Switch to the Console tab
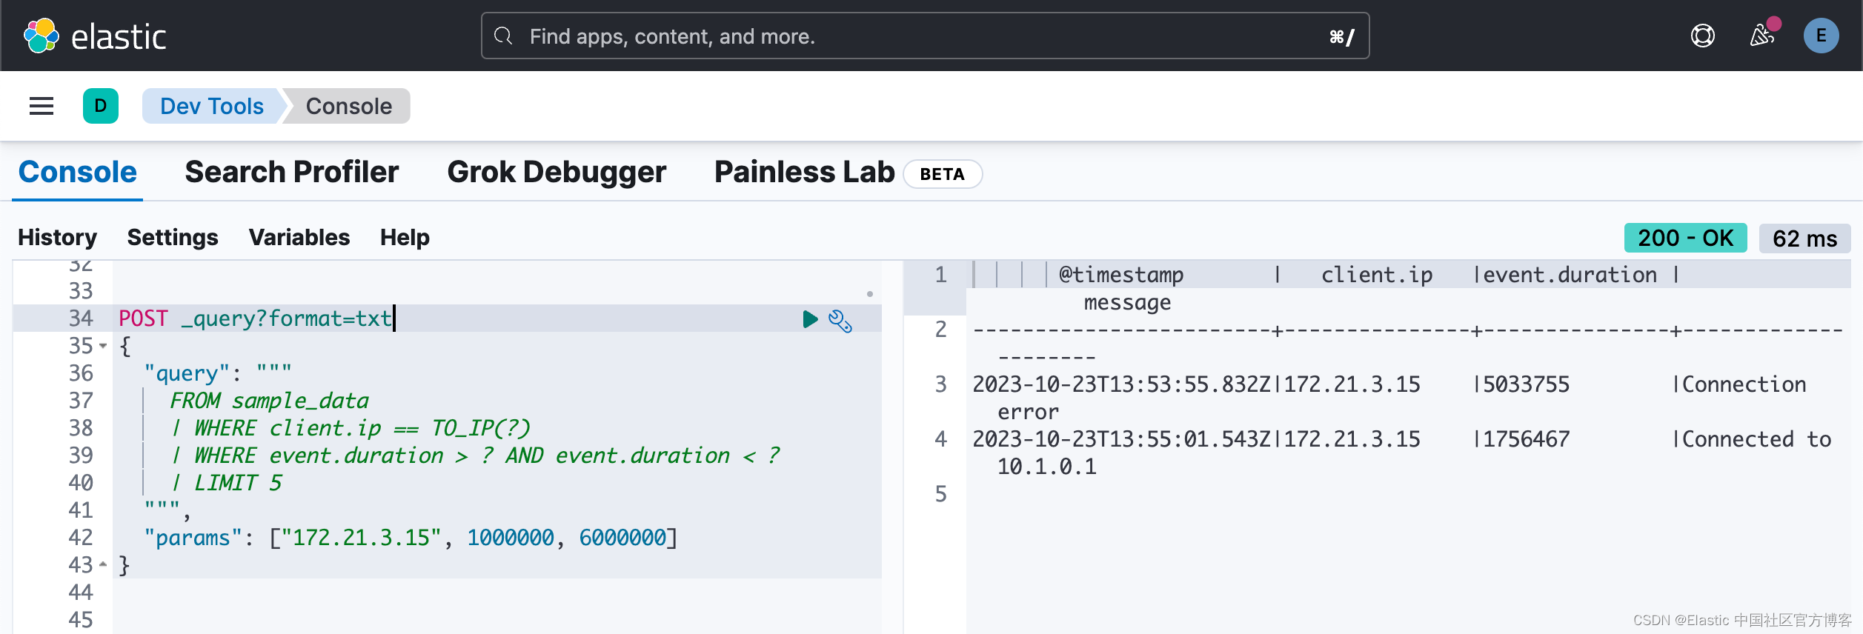This screenshot has height=634, width=1863. click(78, 172)
